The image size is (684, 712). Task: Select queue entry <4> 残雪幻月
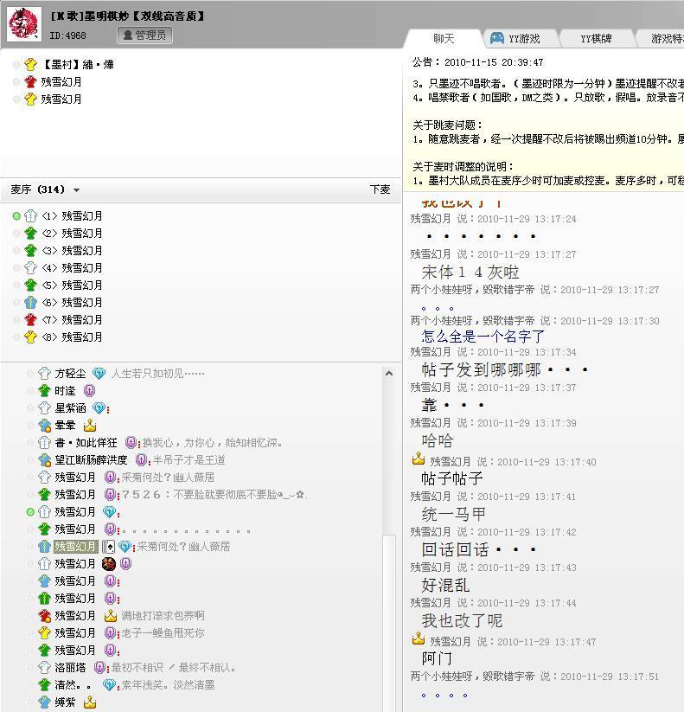pyautogui.click(x=82, y=268)
